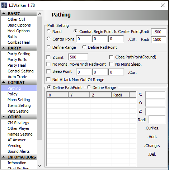Image resolution: width=169 pixels, height=170 pixels.
Task: Collapse the BASIC section
Action: click(x=4, y=14)
